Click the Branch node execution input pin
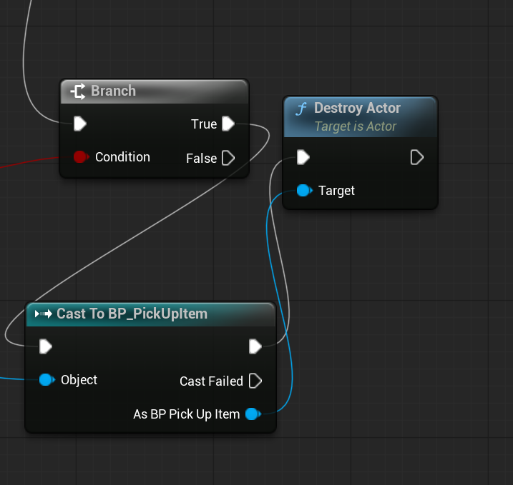The image size is (513, 485). tap(80, 124)
